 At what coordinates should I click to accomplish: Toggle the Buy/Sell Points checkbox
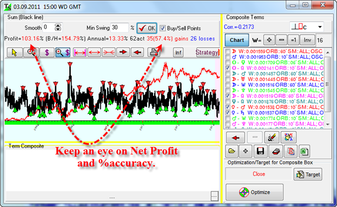point(163,28)
